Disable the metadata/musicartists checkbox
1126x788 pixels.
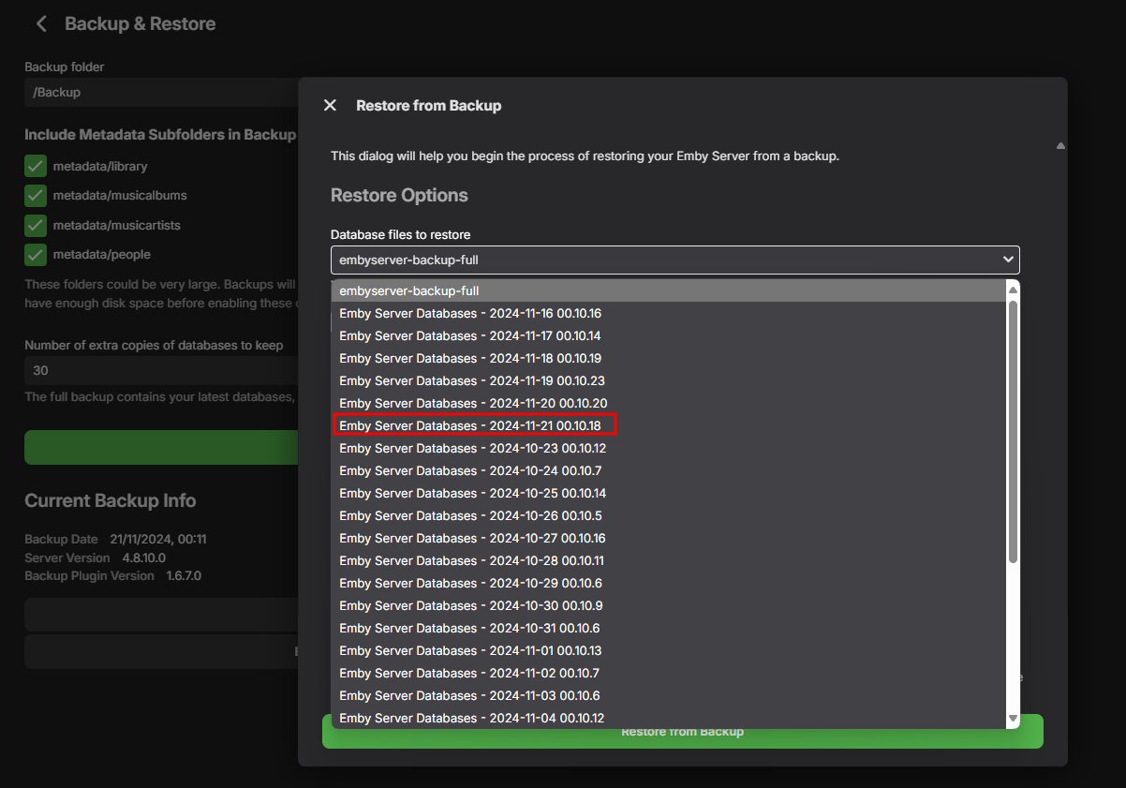36,226
